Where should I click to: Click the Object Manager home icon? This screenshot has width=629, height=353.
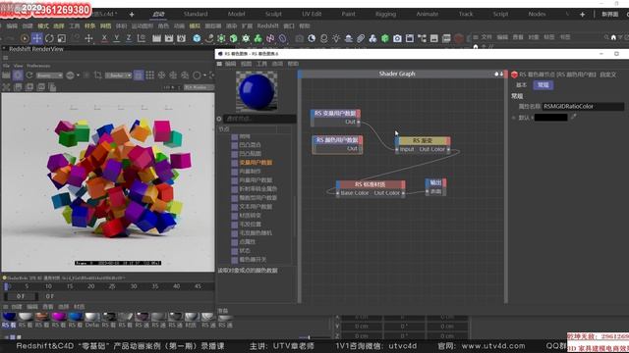[x=613, y=37]
